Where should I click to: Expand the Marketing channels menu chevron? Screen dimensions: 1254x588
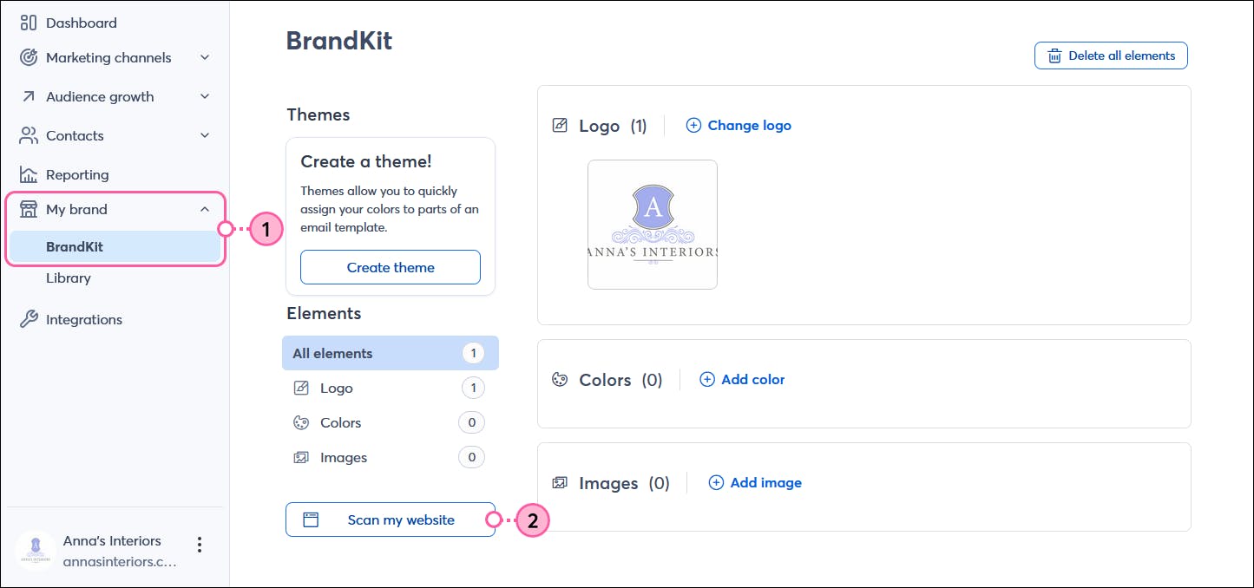(x=205, y=57)
